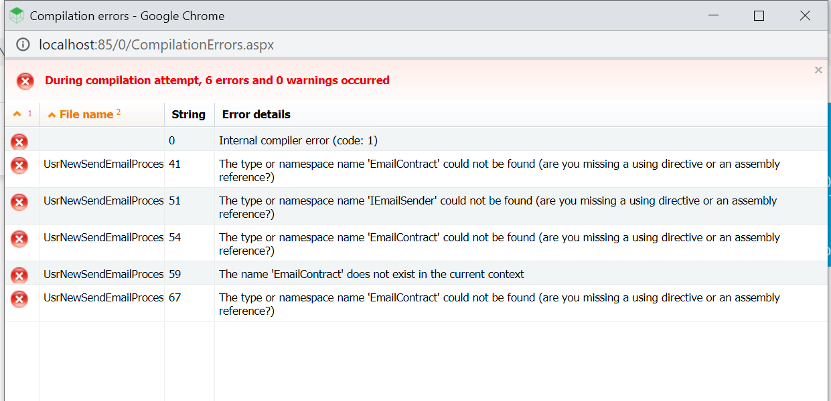Viewport: 831px width, 401px height.
Task: Open UsrNewSendEmailProces file at line 41
Action: click(x=104, y=164)
